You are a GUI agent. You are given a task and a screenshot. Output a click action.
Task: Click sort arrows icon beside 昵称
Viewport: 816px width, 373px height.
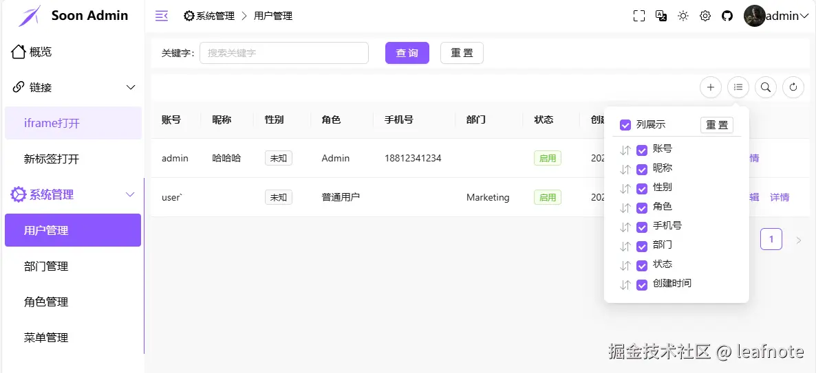click(x=625, y=170)
